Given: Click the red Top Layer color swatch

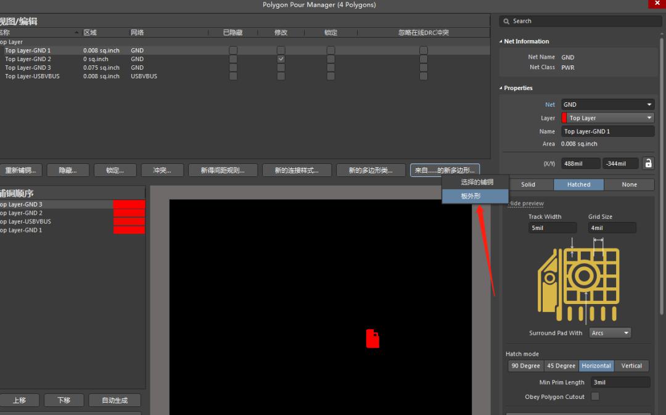Looking at the screenshot, I should click(x=564, y=118).
